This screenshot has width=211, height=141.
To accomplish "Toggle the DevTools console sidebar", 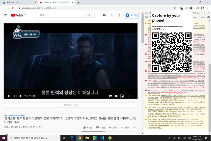I will pyautogui.click(x=146, y=17).
